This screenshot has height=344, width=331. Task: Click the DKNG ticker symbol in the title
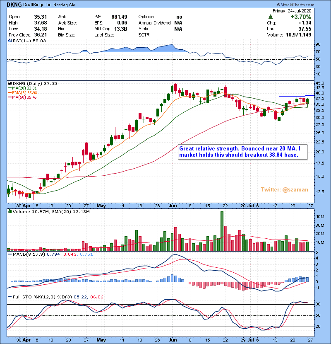pyautogui.click(x=14, y=5)
